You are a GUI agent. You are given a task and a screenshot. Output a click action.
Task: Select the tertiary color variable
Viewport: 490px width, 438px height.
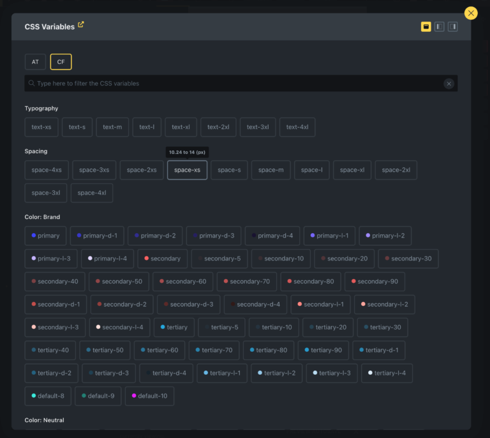[x=174, y=327]
